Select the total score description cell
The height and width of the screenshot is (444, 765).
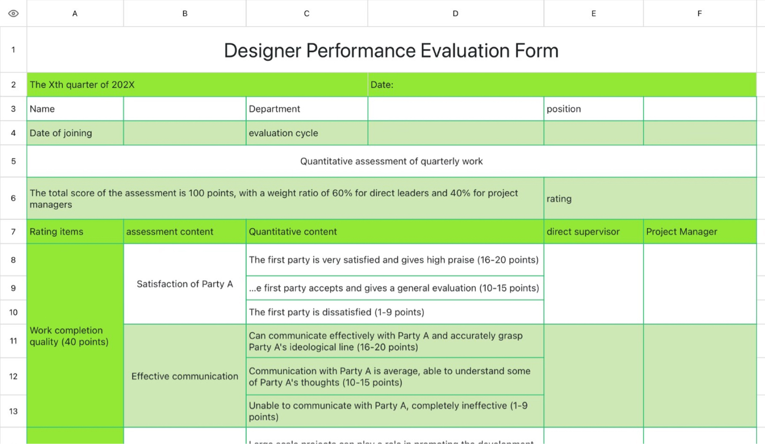pos(285,198)
